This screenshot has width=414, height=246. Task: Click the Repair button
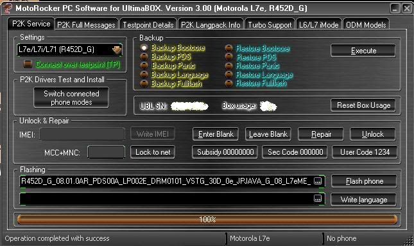tap(321, 134)
